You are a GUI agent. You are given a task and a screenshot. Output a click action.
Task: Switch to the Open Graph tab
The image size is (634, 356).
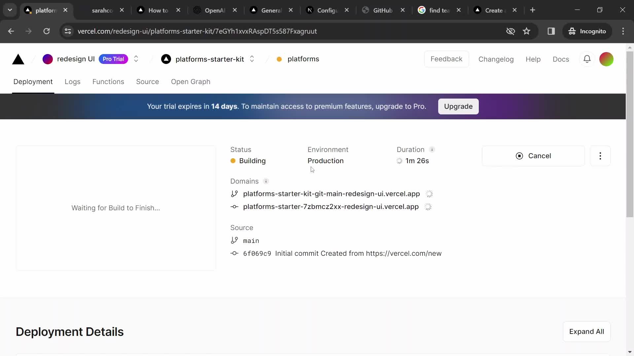pyautogui.click(x=191, y=82)
